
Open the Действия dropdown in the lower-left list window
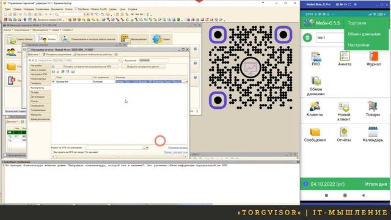point(12,122)
